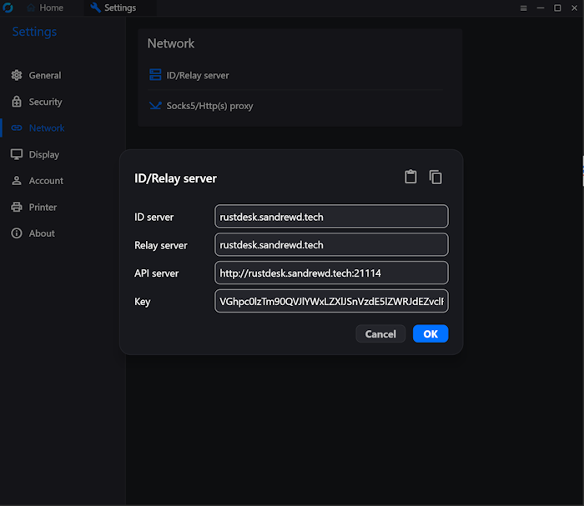
Task: Click the Network link icon in sidebar
Action: pyautogui.click(x=17, y=128)
